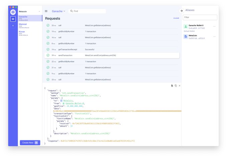Click the Default Wallet label
This screenshot has width=227, height=157.
click(189, 31)
